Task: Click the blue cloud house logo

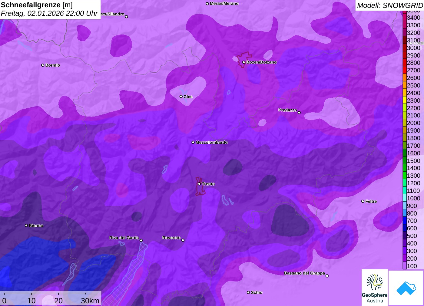Action: 406,288
